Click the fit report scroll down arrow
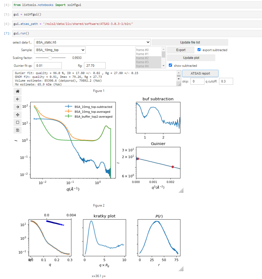The height and width of the screenshot is (279, 262). click(x=179, y=79)
